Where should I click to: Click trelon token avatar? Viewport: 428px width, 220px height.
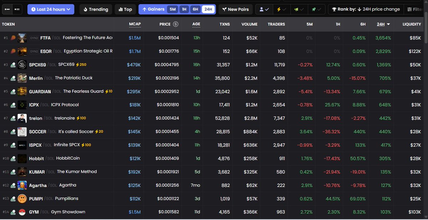pyautogui.click(x=22, y=118)
